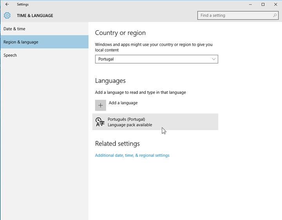This screenshot has width=282, height=220.
Task: Click the Settings window title
Action: tap(23, 4)
